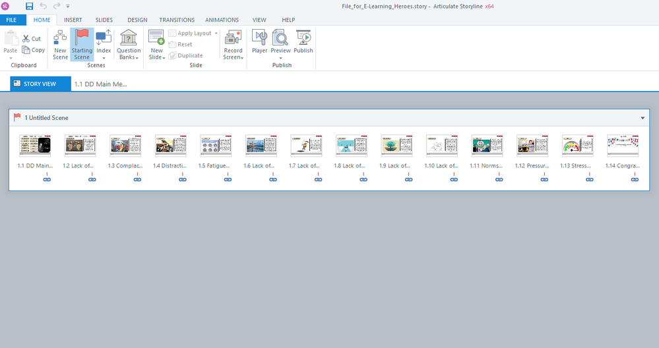The height and width of the screenshot is (348, 659).
Task: Click the link icon under slide 1.5
Action: pos(228,179)
